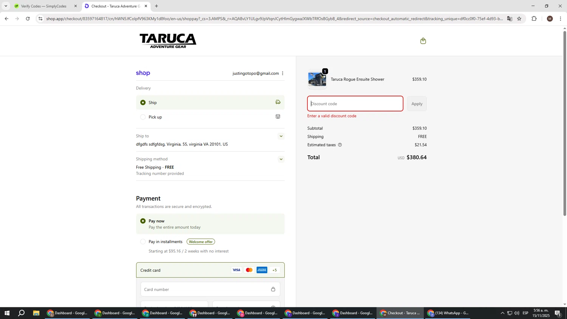Close the Verify Codes SimplyCodes tab
567x319 pixels.
click(75, 6)
